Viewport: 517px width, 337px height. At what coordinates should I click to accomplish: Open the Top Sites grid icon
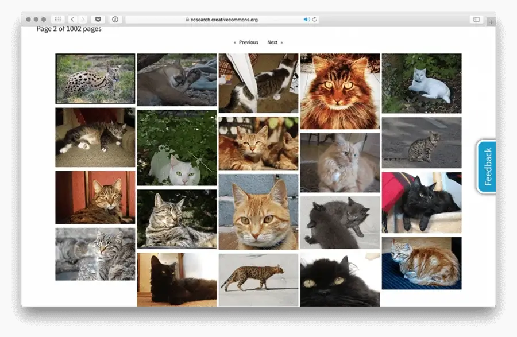pyautogui.click(x=58, y=20)
